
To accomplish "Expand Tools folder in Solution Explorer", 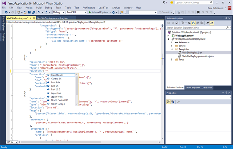I will tap(172, 59).
